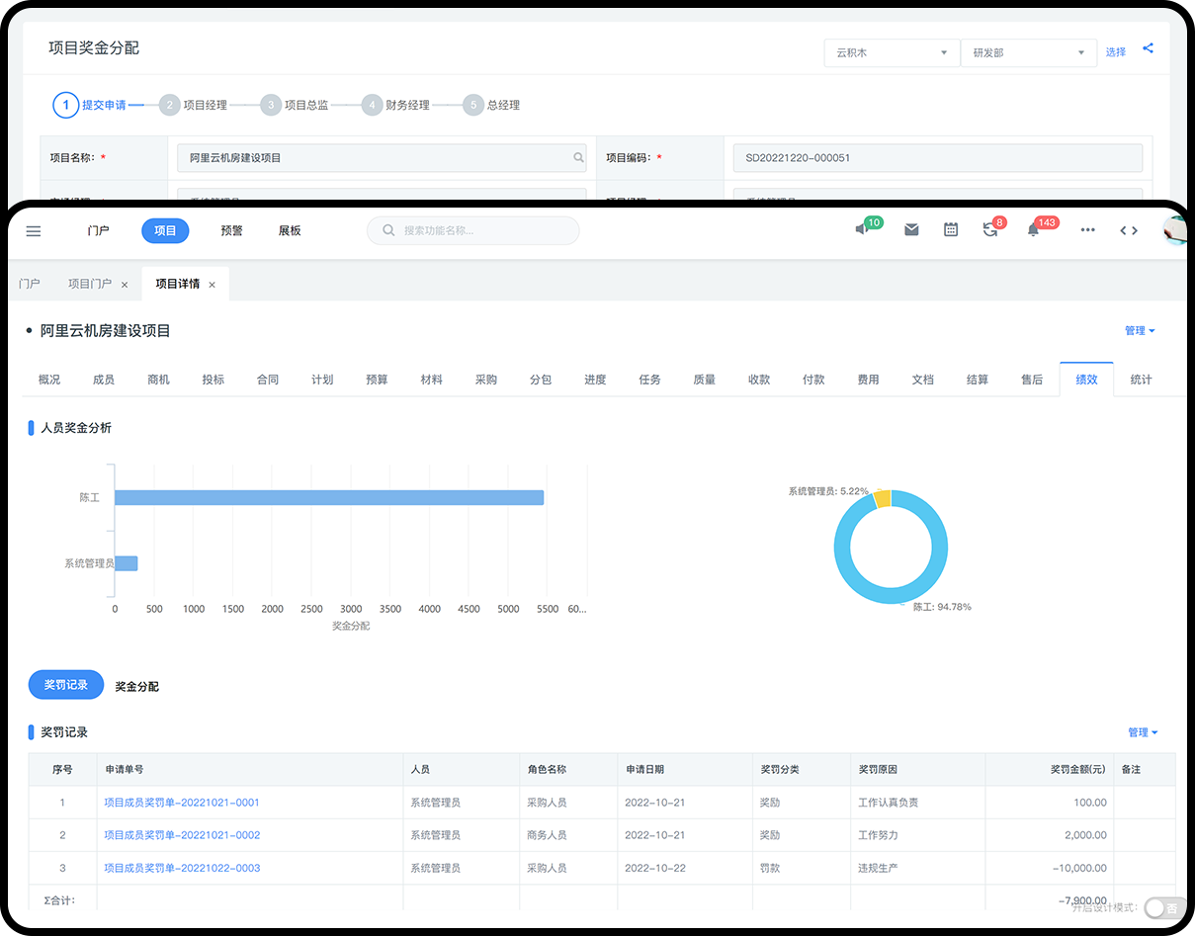This screenshot has width=1195, height=936.
Task: Click the refresh sync icon
Action: [x=989, y=230]
